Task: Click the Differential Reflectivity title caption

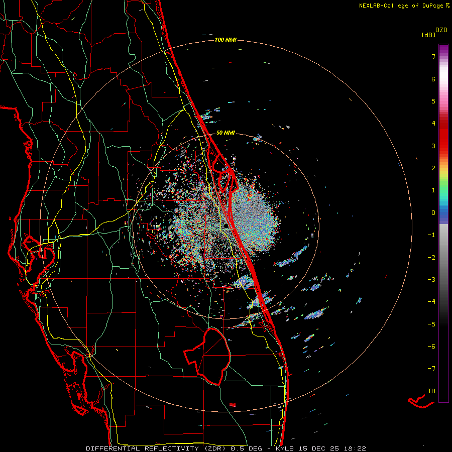Action: [226, 448]
